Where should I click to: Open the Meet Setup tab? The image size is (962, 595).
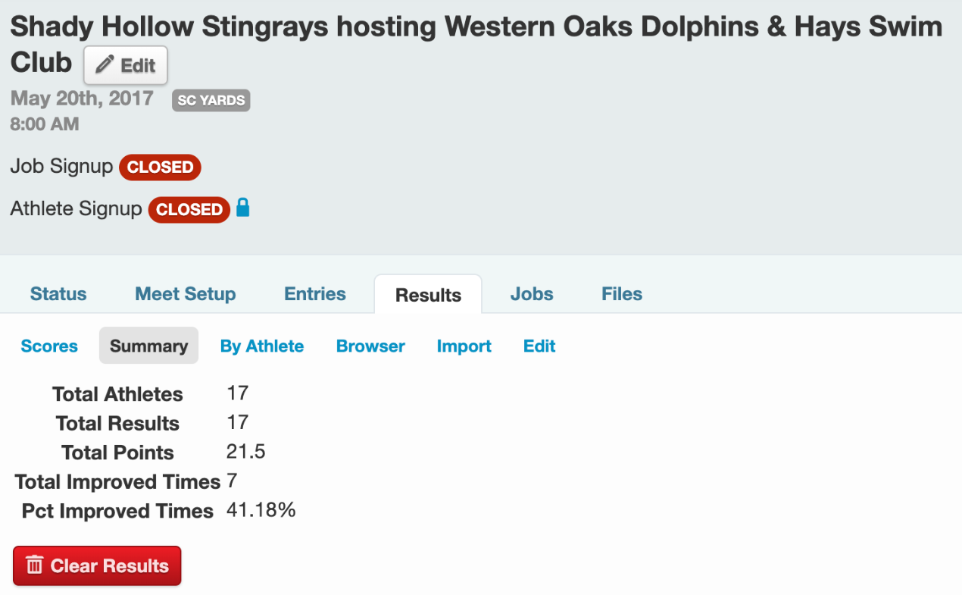(186, 294)
